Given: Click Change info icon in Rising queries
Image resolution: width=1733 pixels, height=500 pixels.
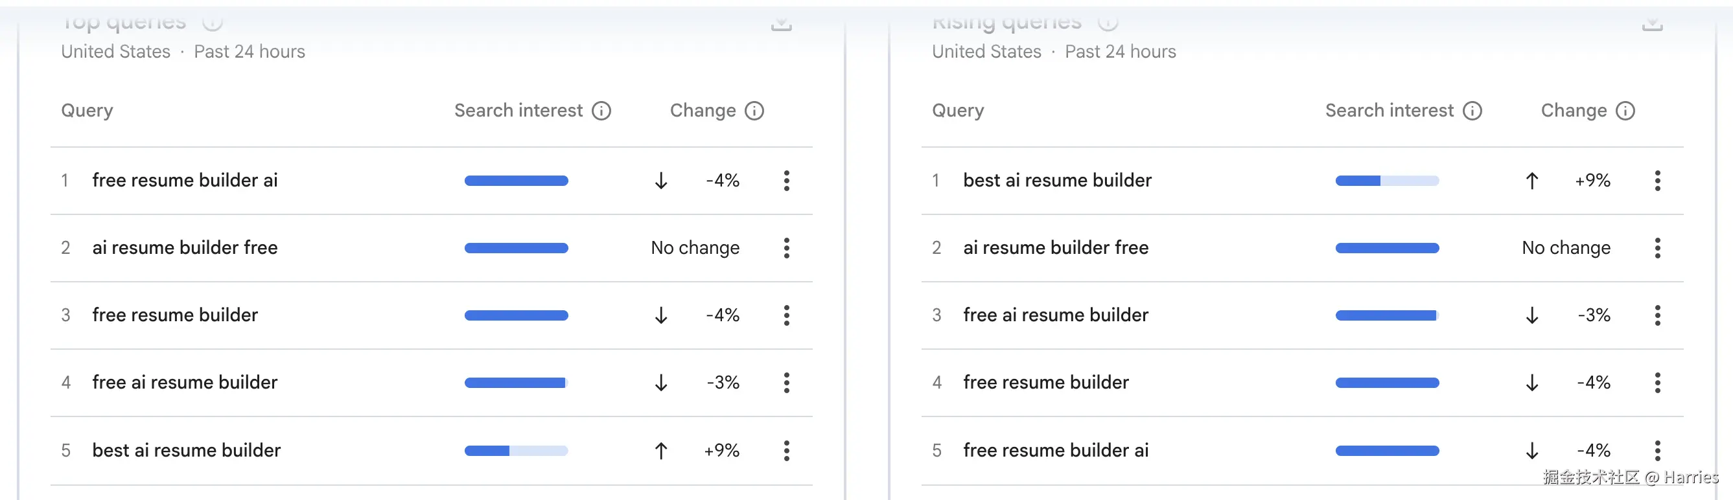Looking at the screenshot, I should [1625, 111].
